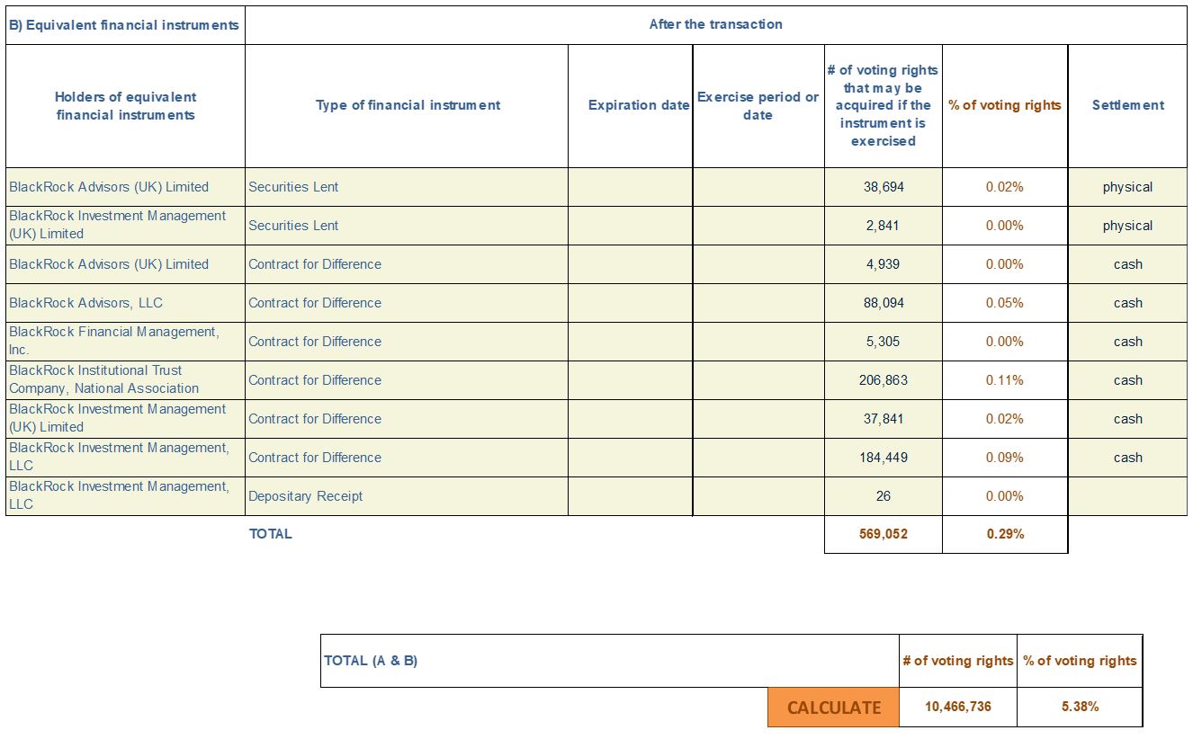Image resolution: width=1193 pixels, height=739 pixels.
Task: Select the 0.09% voting rights cell
Action: click(x=1005, y=458)
